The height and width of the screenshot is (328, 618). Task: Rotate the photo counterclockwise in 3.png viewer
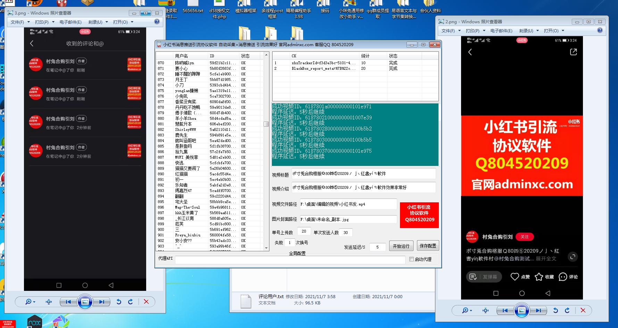click(x=119, y=302)
